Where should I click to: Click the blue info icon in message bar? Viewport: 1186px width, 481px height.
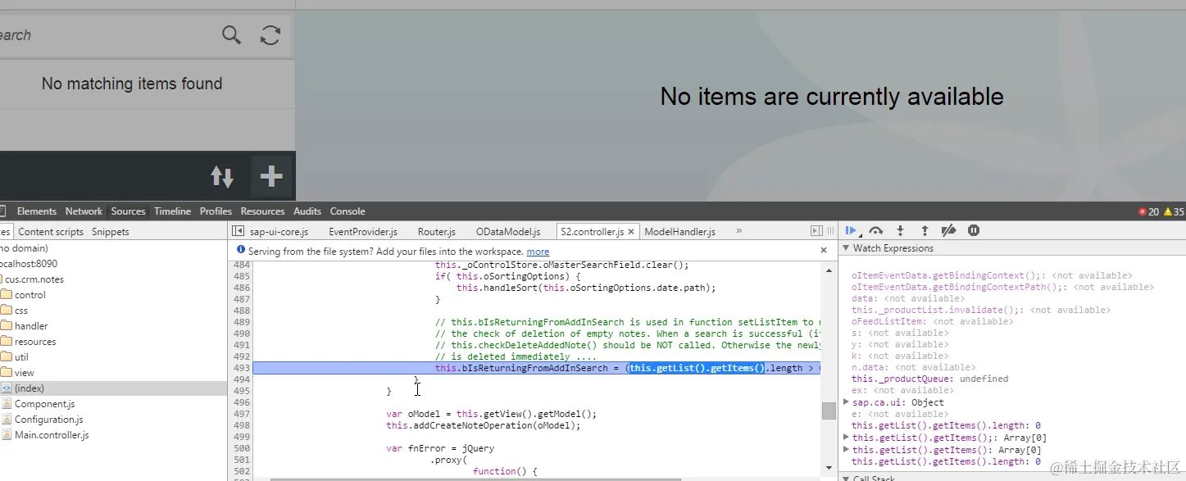click(241, 250)
